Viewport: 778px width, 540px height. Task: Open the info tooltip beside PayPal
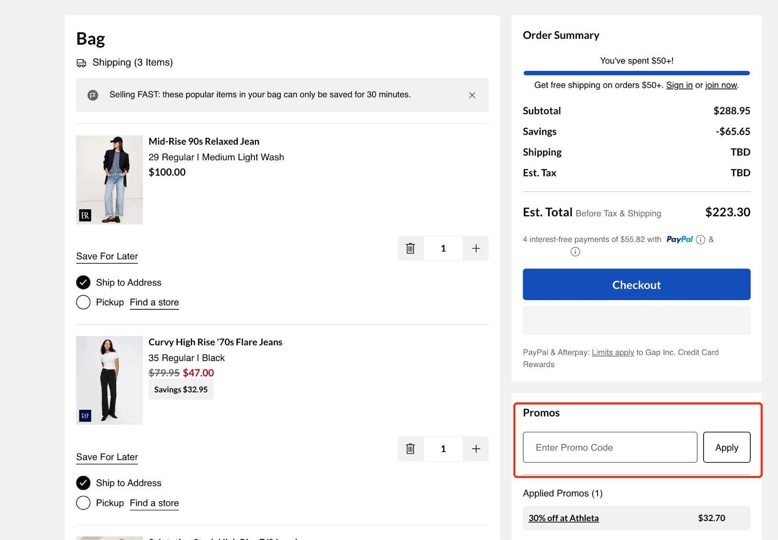coord(700,239)
